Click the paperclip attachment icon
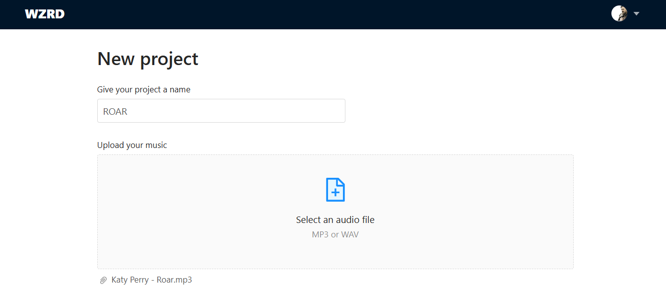Screen dimensions: 666x293 tap(103, 280)
